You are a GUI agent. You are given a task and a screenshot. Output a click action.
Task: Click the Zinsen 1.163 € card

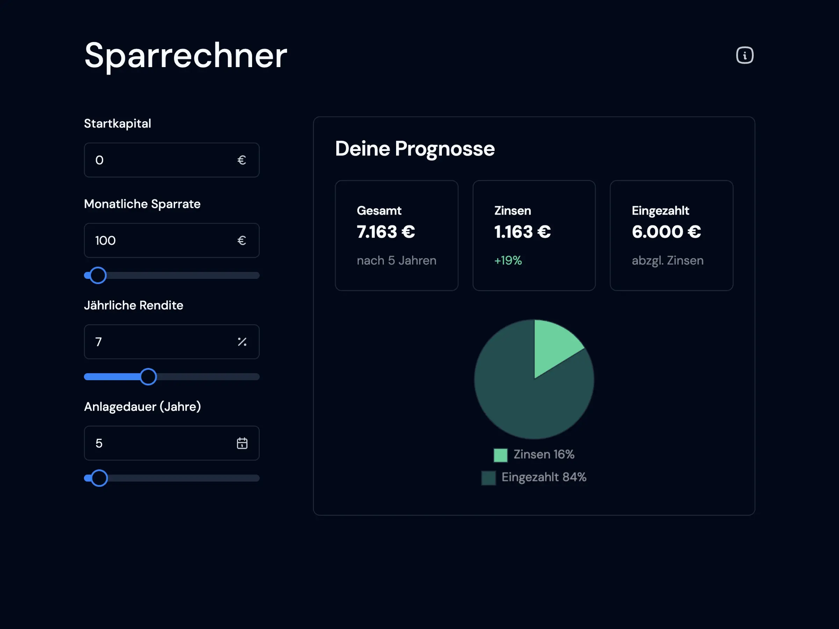[x=534, y=236]
